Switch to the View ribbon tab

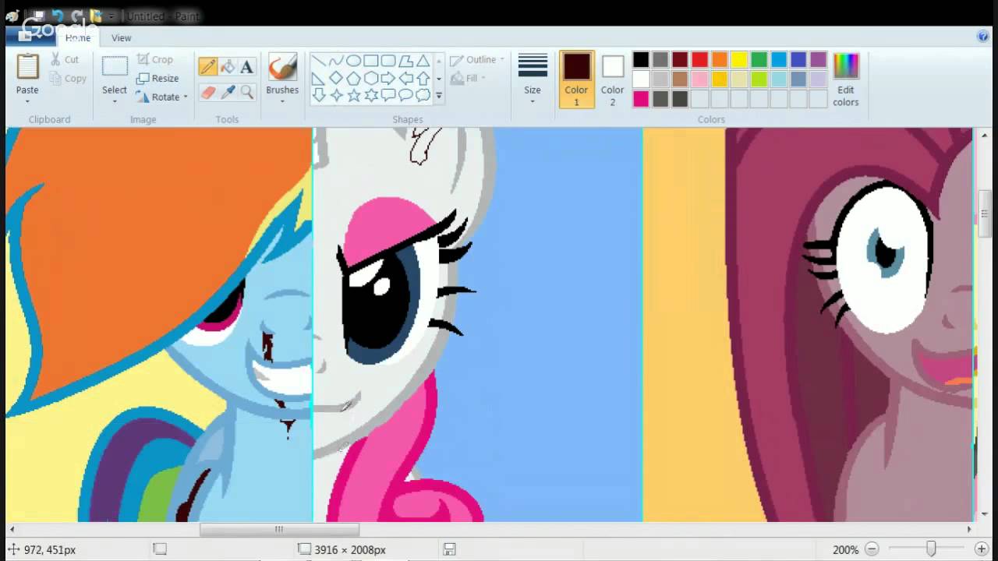coord(121,37)
